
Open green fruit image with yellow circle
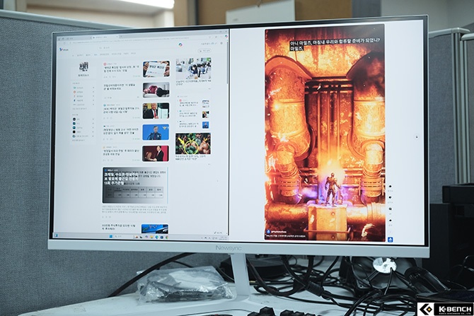pos(193,144)
